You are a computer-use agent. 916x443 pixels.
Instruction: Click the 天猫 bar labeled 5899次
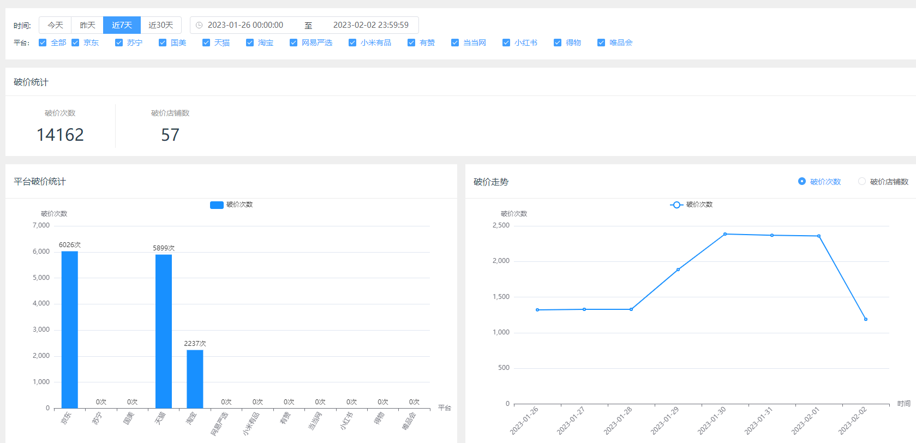[164, 331]
